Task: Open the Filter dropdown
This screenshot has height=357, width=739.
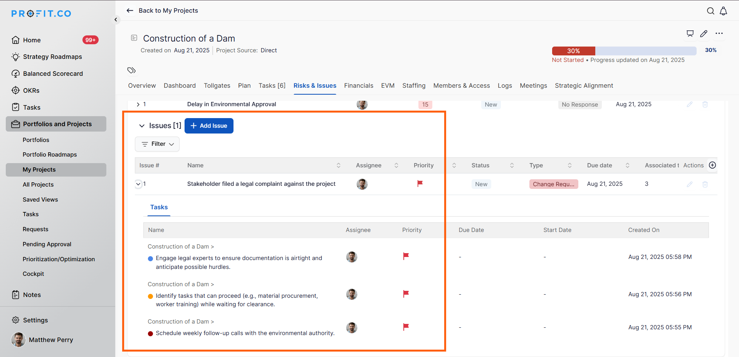Action: 157,144
